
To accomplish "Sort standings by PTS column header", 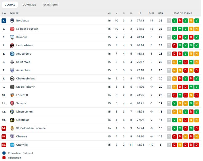I will 161,13.
